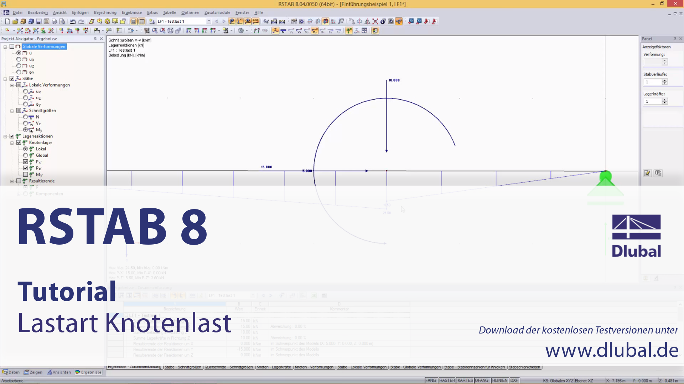This screenshot has height=384, width=684.
Task: Collapse the Globale Verformungen tree node
Action: pyautogui.click(x=5, y=47)
